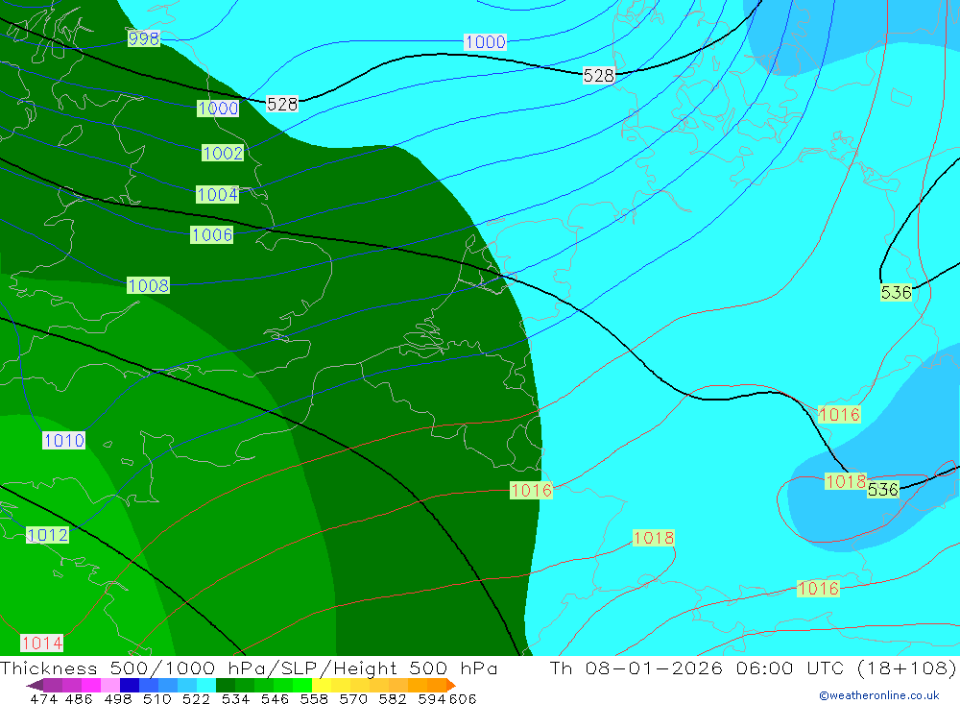Screen dimensions: 960x704
Task: Click the 570 legend value
Action: [x=352, y=698]
